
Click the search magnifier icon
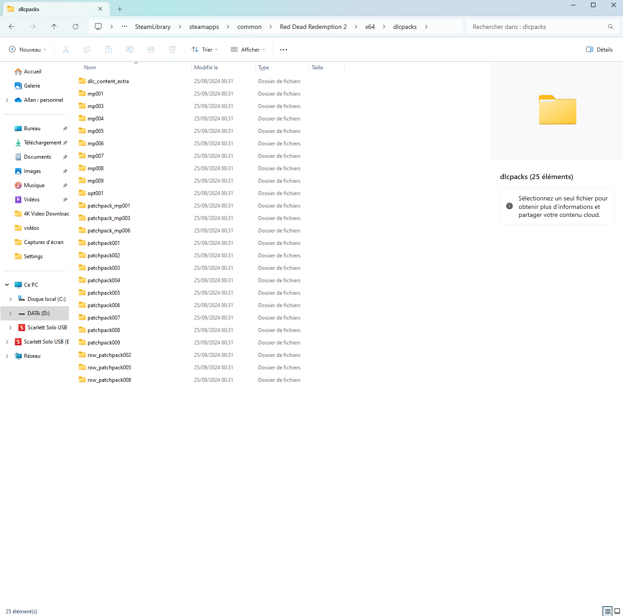click(611, 27)
